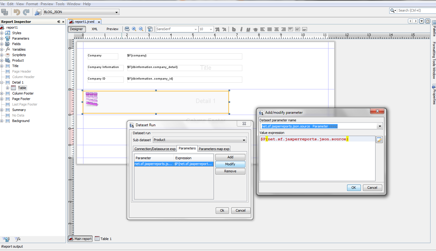
Task: Click the Redo arrow icon
Action: point(27,12)
